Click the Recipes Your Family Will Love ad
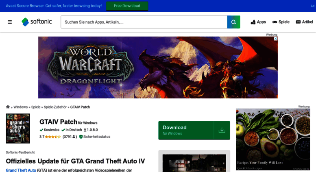 tap(273, 139)
